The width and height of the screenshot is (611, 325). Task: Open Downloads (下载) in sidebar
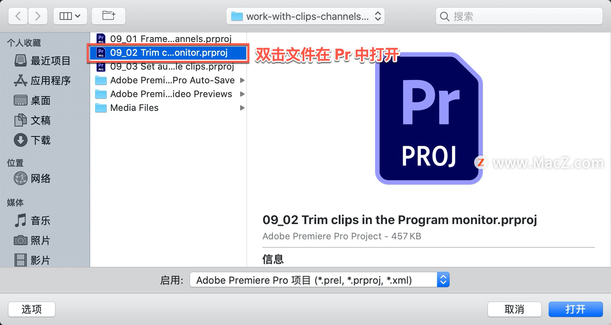point(32,140)
